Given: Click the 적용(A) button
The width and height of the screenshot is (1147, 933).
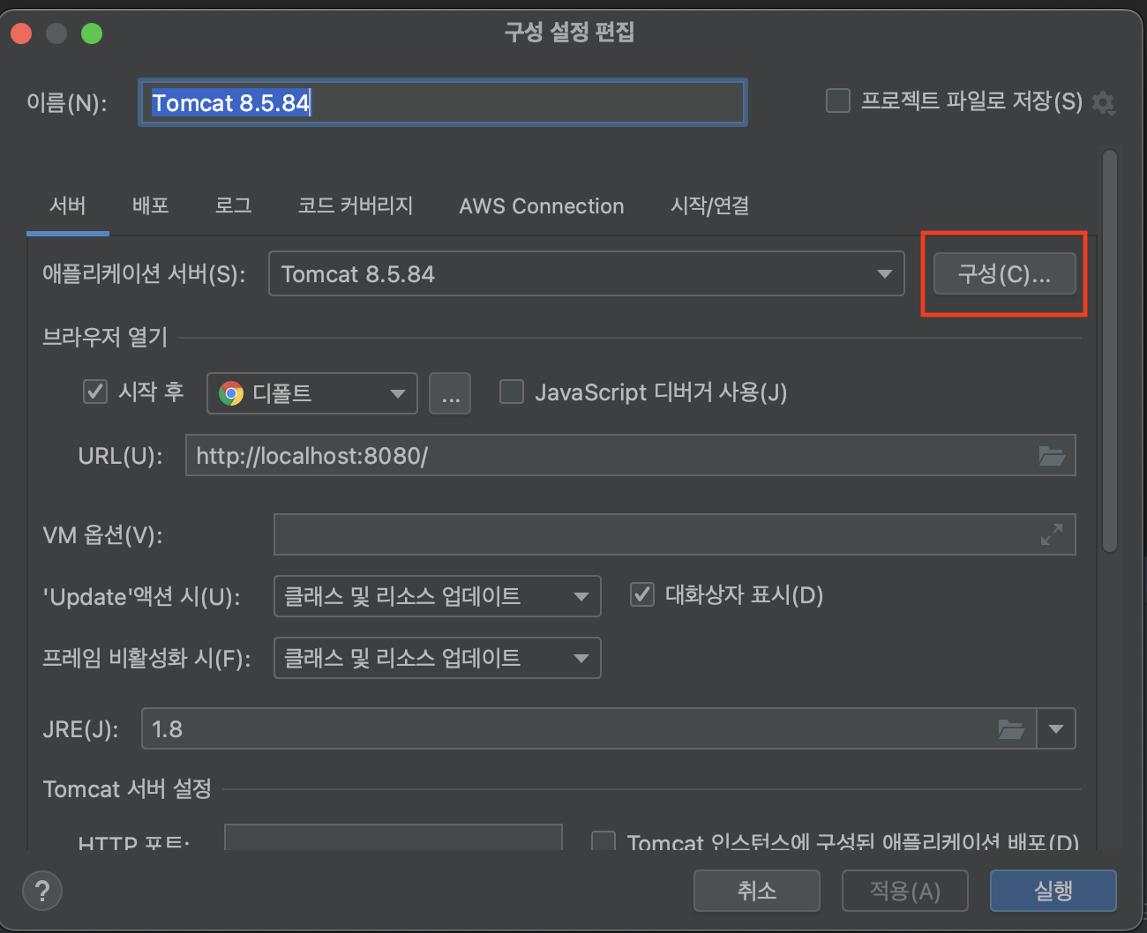Looking at the screenshot, I should [905, 891].
